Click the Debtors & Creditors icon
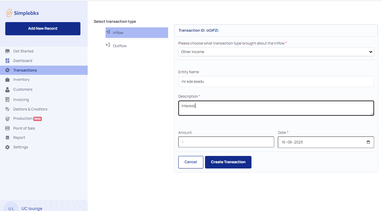The width and height of the screenshot is (382, 211). coord(8,109)
